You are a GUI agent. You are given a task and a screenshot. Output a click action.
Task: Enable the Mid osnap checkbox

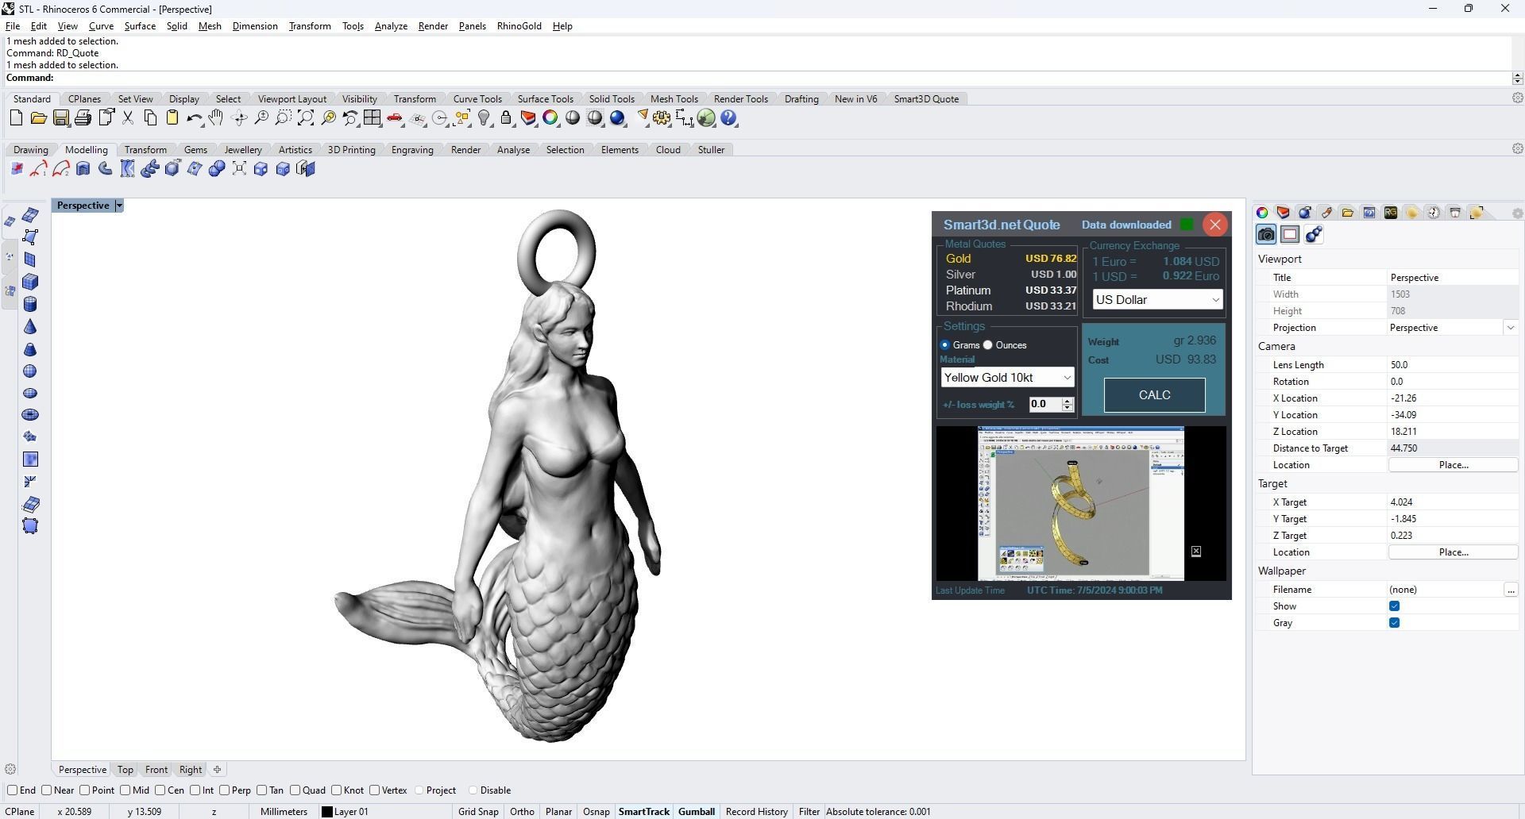125,790
